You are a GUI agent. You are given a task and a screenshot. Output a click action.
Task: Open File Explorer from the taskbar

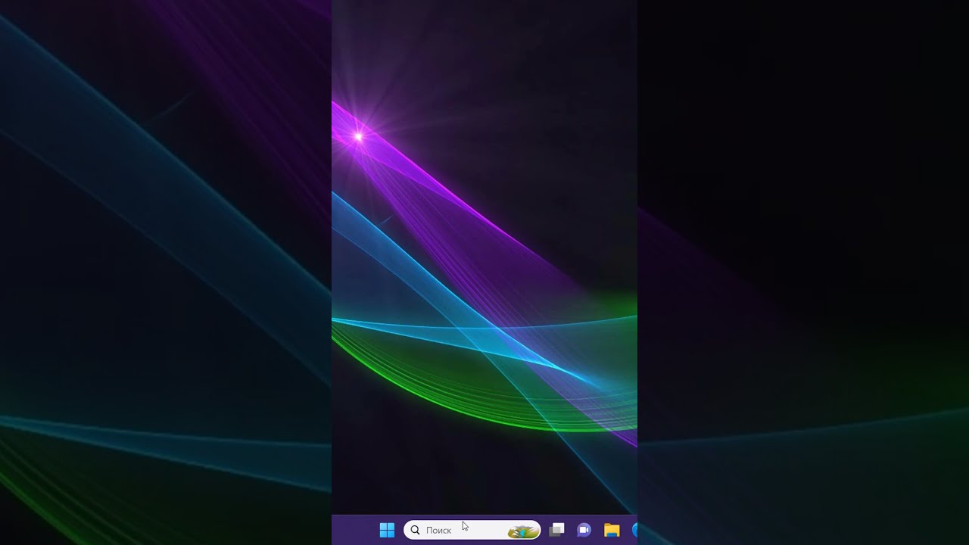pos(612,530)
